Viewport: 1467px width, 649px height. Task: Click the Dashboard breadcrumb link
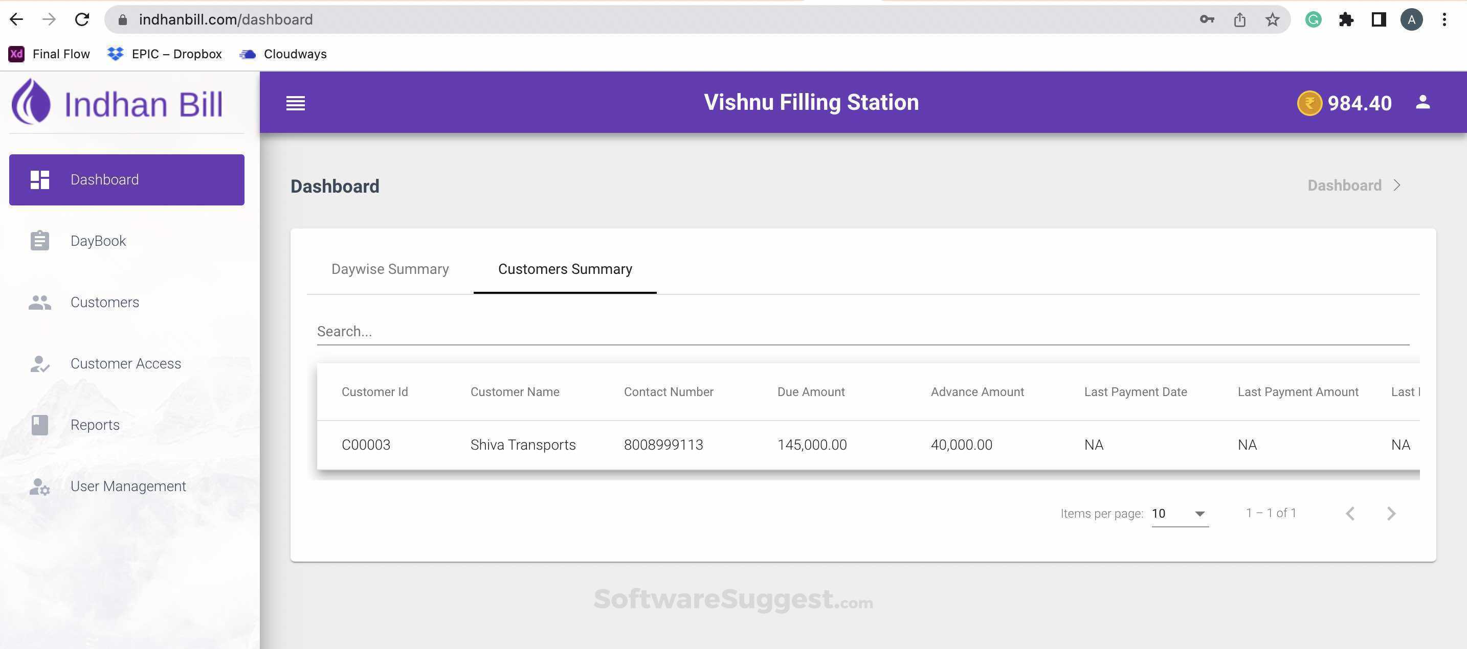click(x=1344, y=186)
